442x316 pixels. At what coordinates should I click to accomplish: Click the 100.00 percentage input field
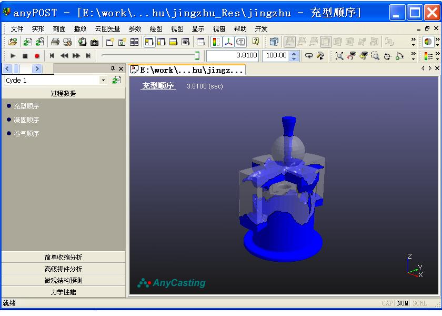tap(275, 56)
